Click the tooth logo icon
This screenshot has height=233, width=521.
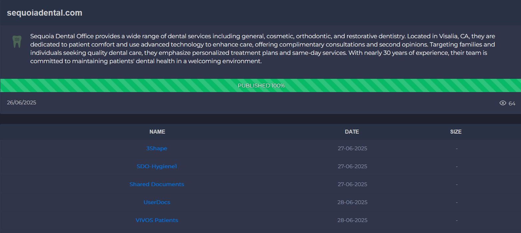[17, 42]
